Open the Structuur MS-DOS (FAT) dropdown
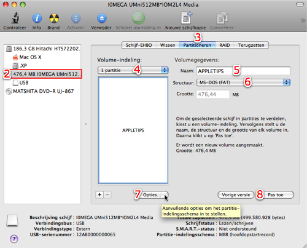The width and height of the screenshot is (307, 248). click(x=243, y=82)
